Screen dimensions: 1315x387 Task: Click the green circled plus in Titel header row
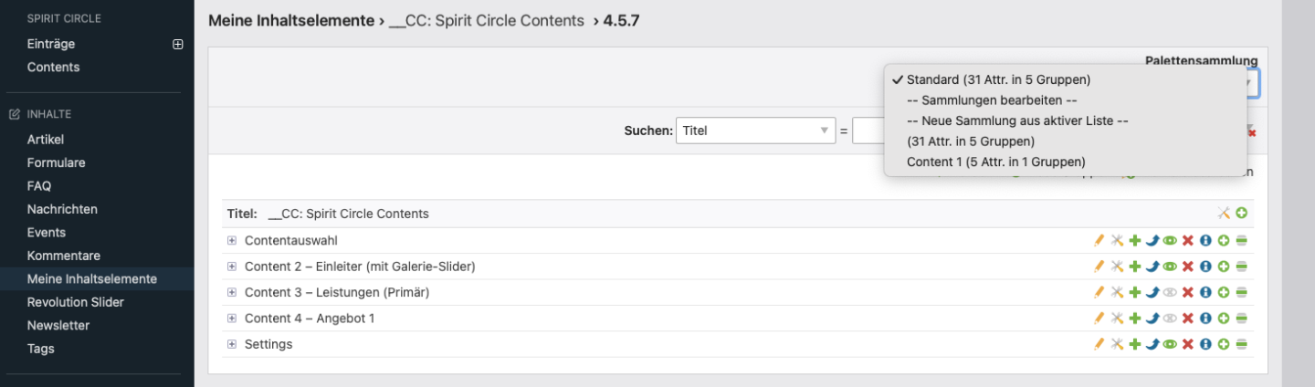pyautogui.click(x=1242, y=214)
